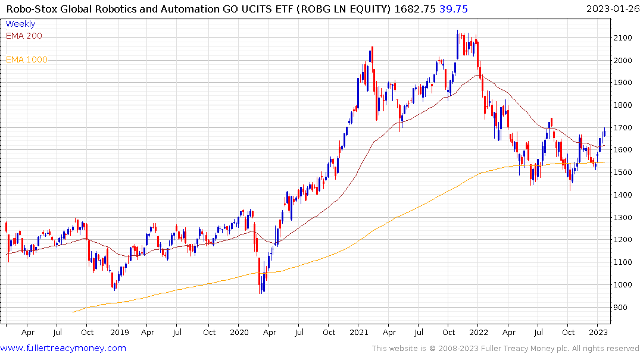Click the price change value 39.75

point(454,9)
